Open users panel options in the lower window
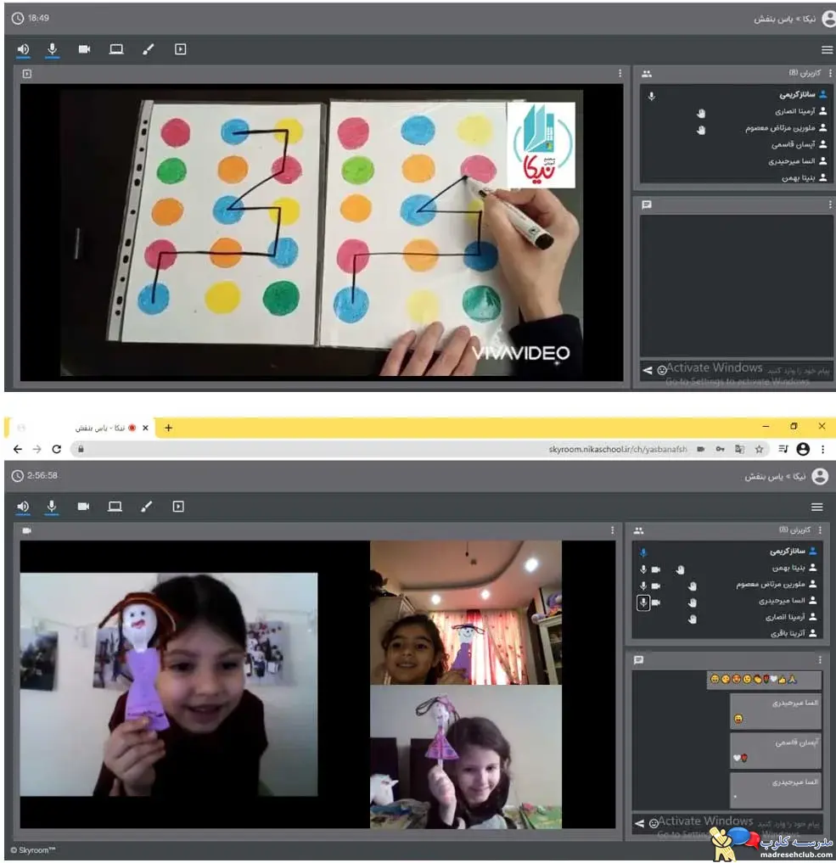The height and width of the screenshot is (863, 836). pos(820,530)
